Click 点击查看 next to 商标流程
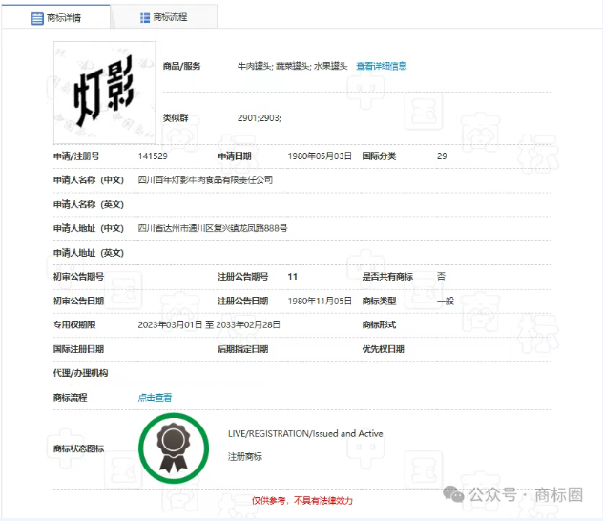Viewport: 603px width, 521px height. click(156, 397)
